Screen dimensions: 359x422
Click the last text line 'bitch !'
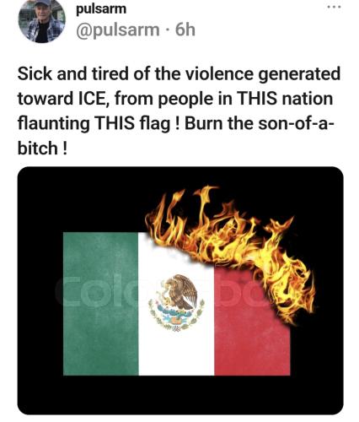[42, 148]
